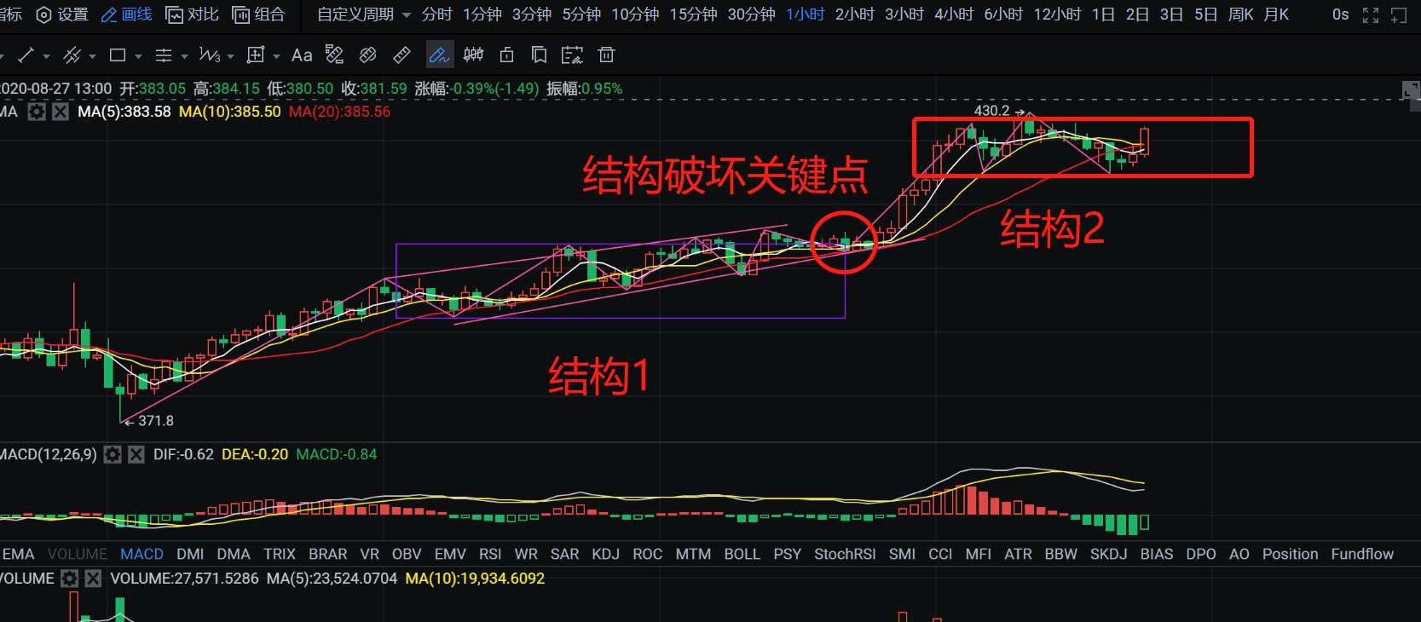Switch to the 4小时 timeframe
Image resolution: width=1421 pixels, height=622 pixels.
tap(953, 14)
